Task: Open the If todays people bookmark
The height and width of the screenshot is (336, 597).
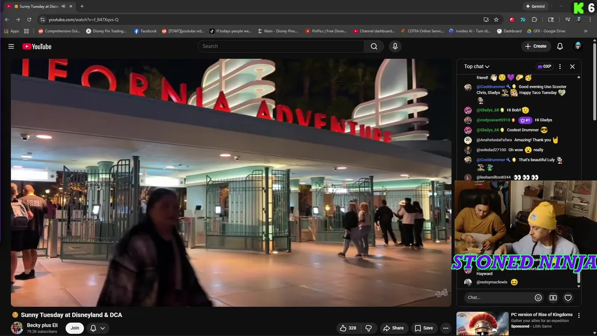Action: point(230,31)
